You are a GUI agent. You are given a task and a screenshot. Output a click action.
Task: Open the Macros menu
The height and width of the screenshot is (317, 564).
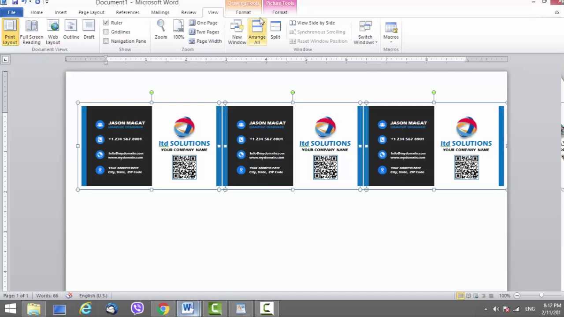click(391, 32)
